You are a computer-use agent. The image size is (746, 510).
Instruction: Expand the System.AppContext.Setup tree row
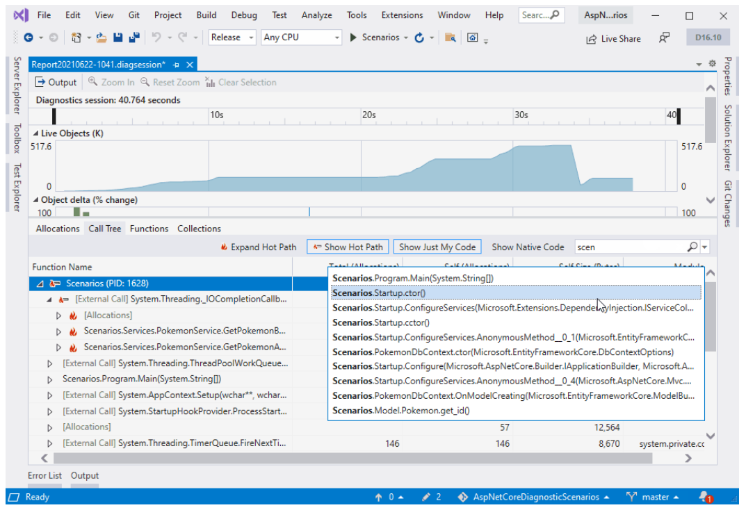(x=49, y=395)
